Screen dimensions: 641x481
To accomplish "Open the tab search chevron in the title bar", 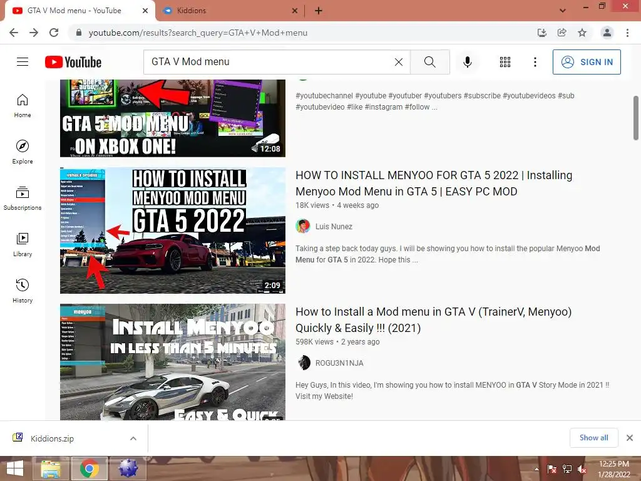I will tap(563, 11).
